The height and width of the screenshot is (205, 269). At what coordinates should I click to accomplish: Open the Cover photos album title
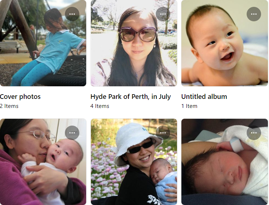pos(20,96)
